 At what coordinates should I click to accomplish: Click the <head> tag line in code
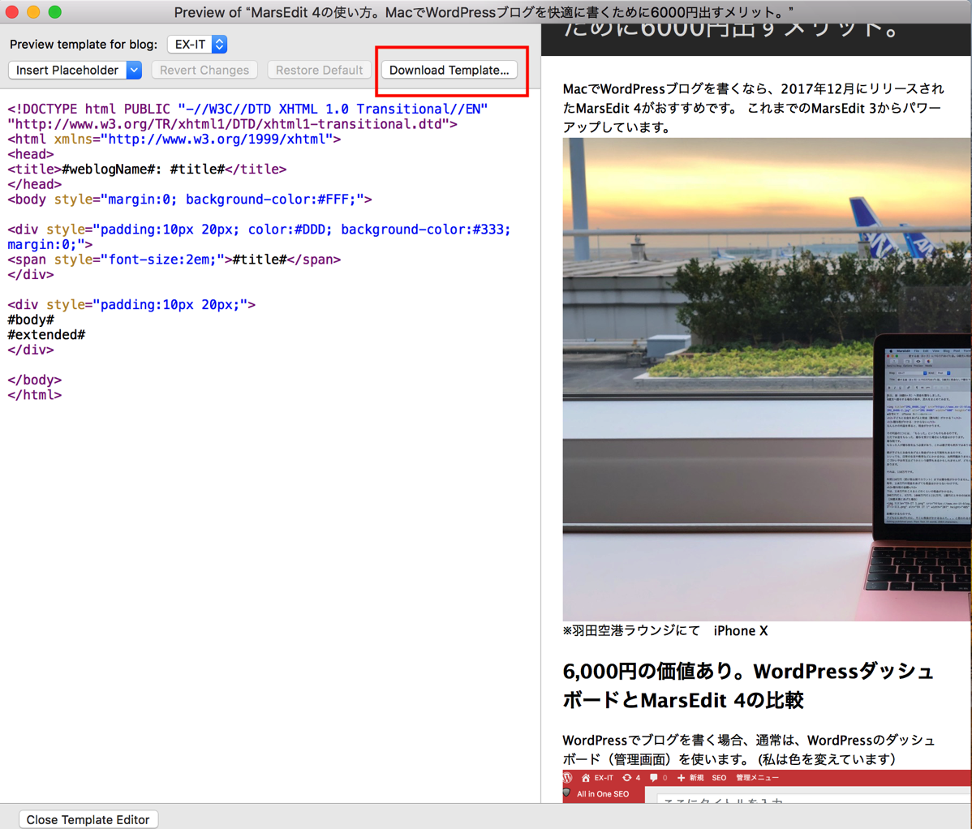(30, 154)
